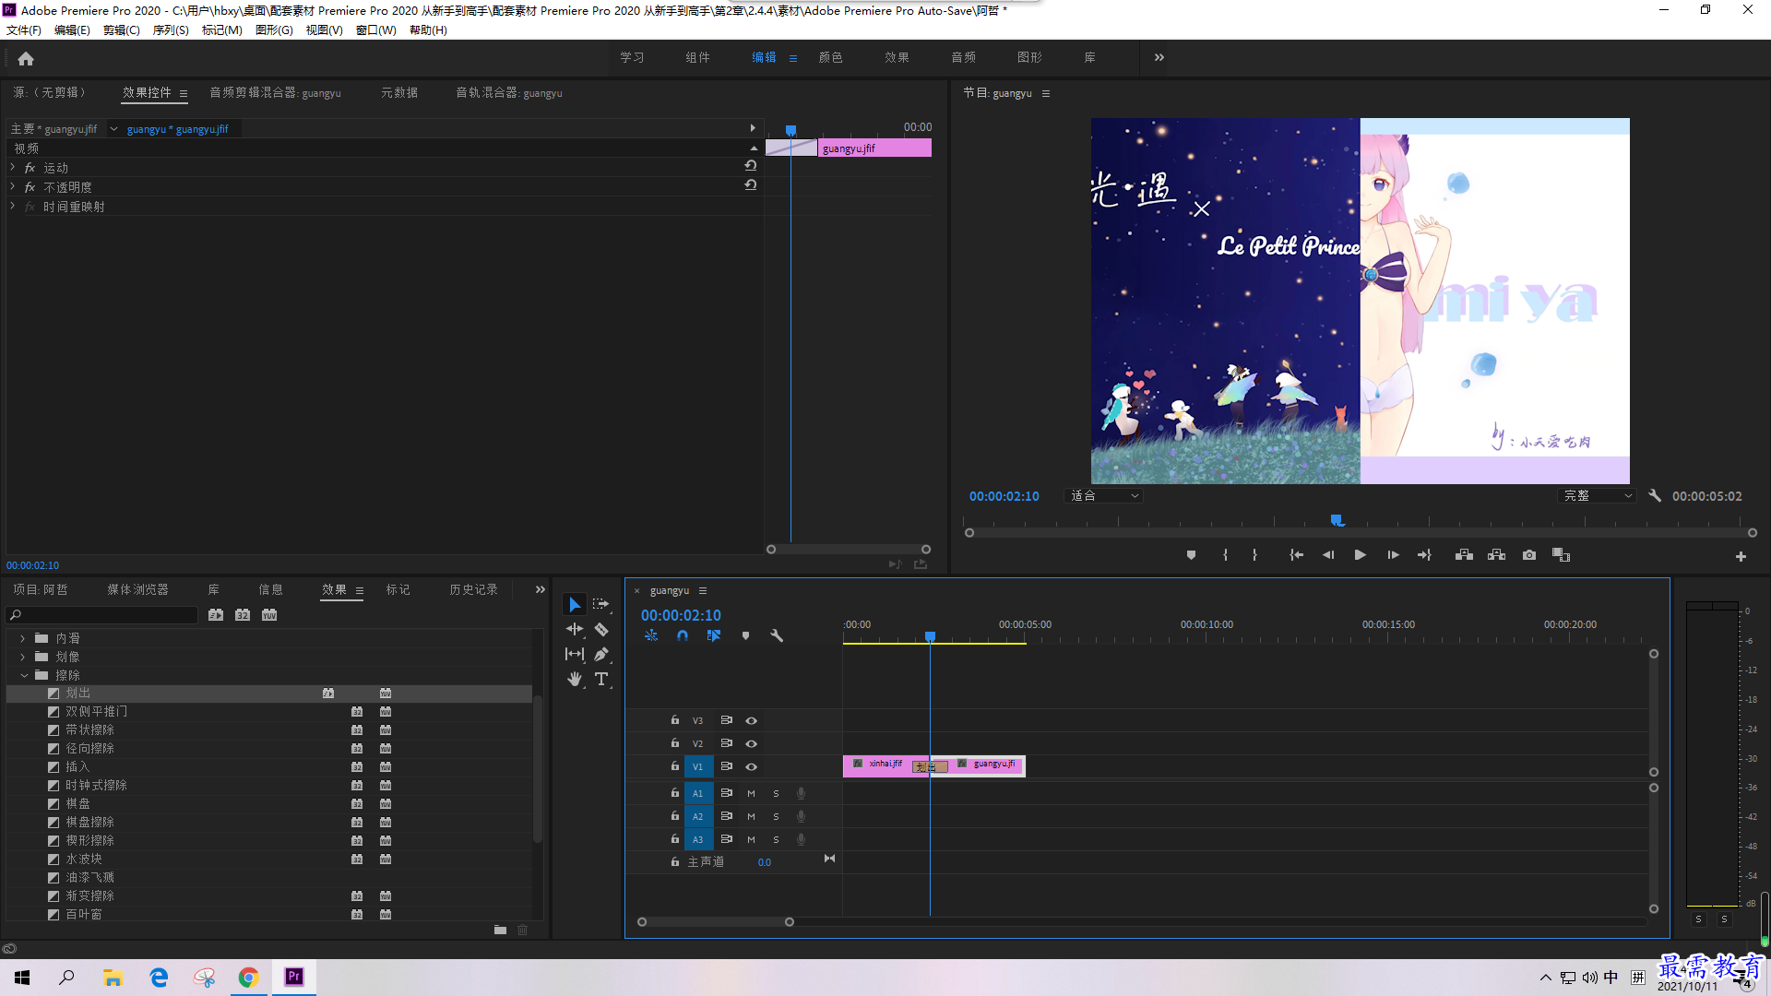Image resolution: width=1771 pixels, height=996 pixels.
Task: Open the zoom level 适合 dropdown
Action: (1105, 495)
